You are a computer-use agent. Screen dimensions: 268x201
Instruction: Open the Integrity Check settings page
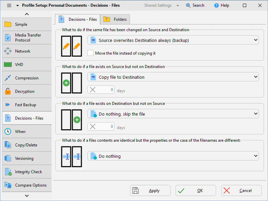[x=27, y=172]
